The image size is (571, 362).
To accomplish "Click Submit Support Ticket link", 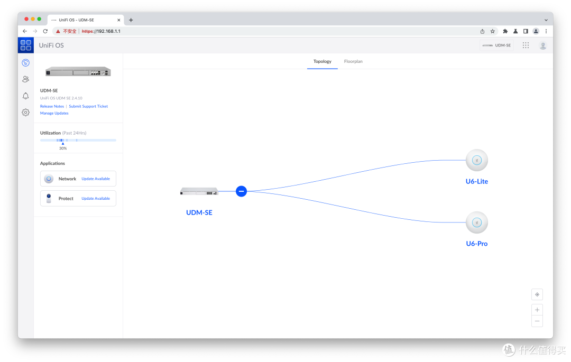I will [88, 106].
